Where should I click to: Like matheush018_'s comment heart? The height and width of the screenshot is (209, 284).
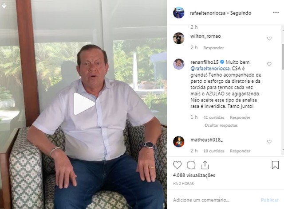(269, 142)
